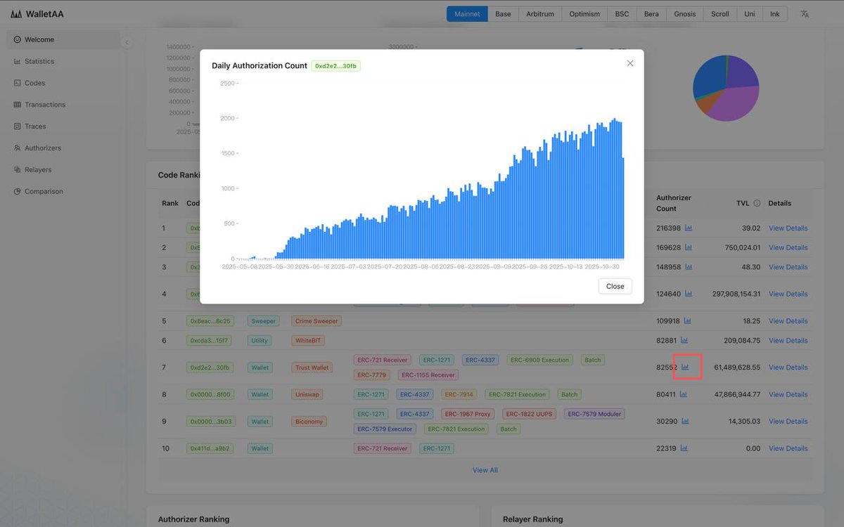View Details for Trust Wallet row

click(x=788, y=367)
